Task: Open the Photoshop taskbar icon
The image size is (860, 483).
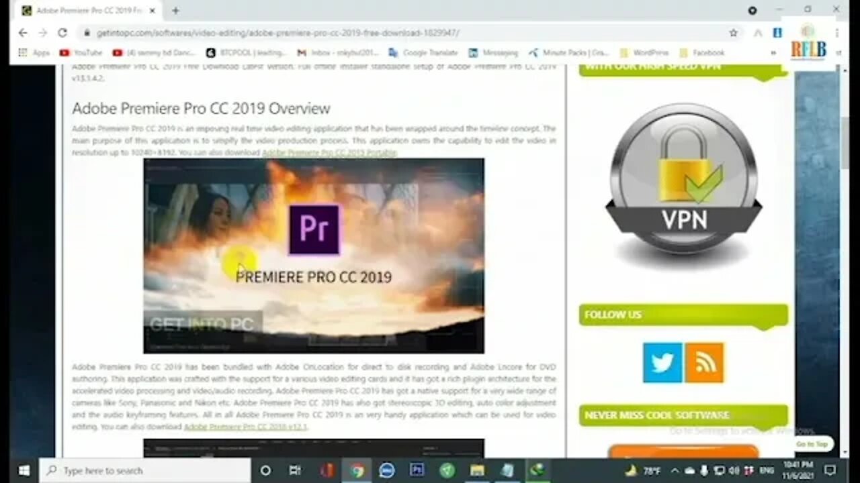Action: (x=417, y=470)
